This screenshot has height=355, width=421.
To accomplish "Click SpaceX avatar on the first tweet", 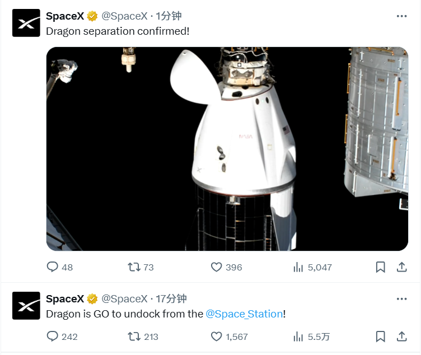I will [26, 23].
